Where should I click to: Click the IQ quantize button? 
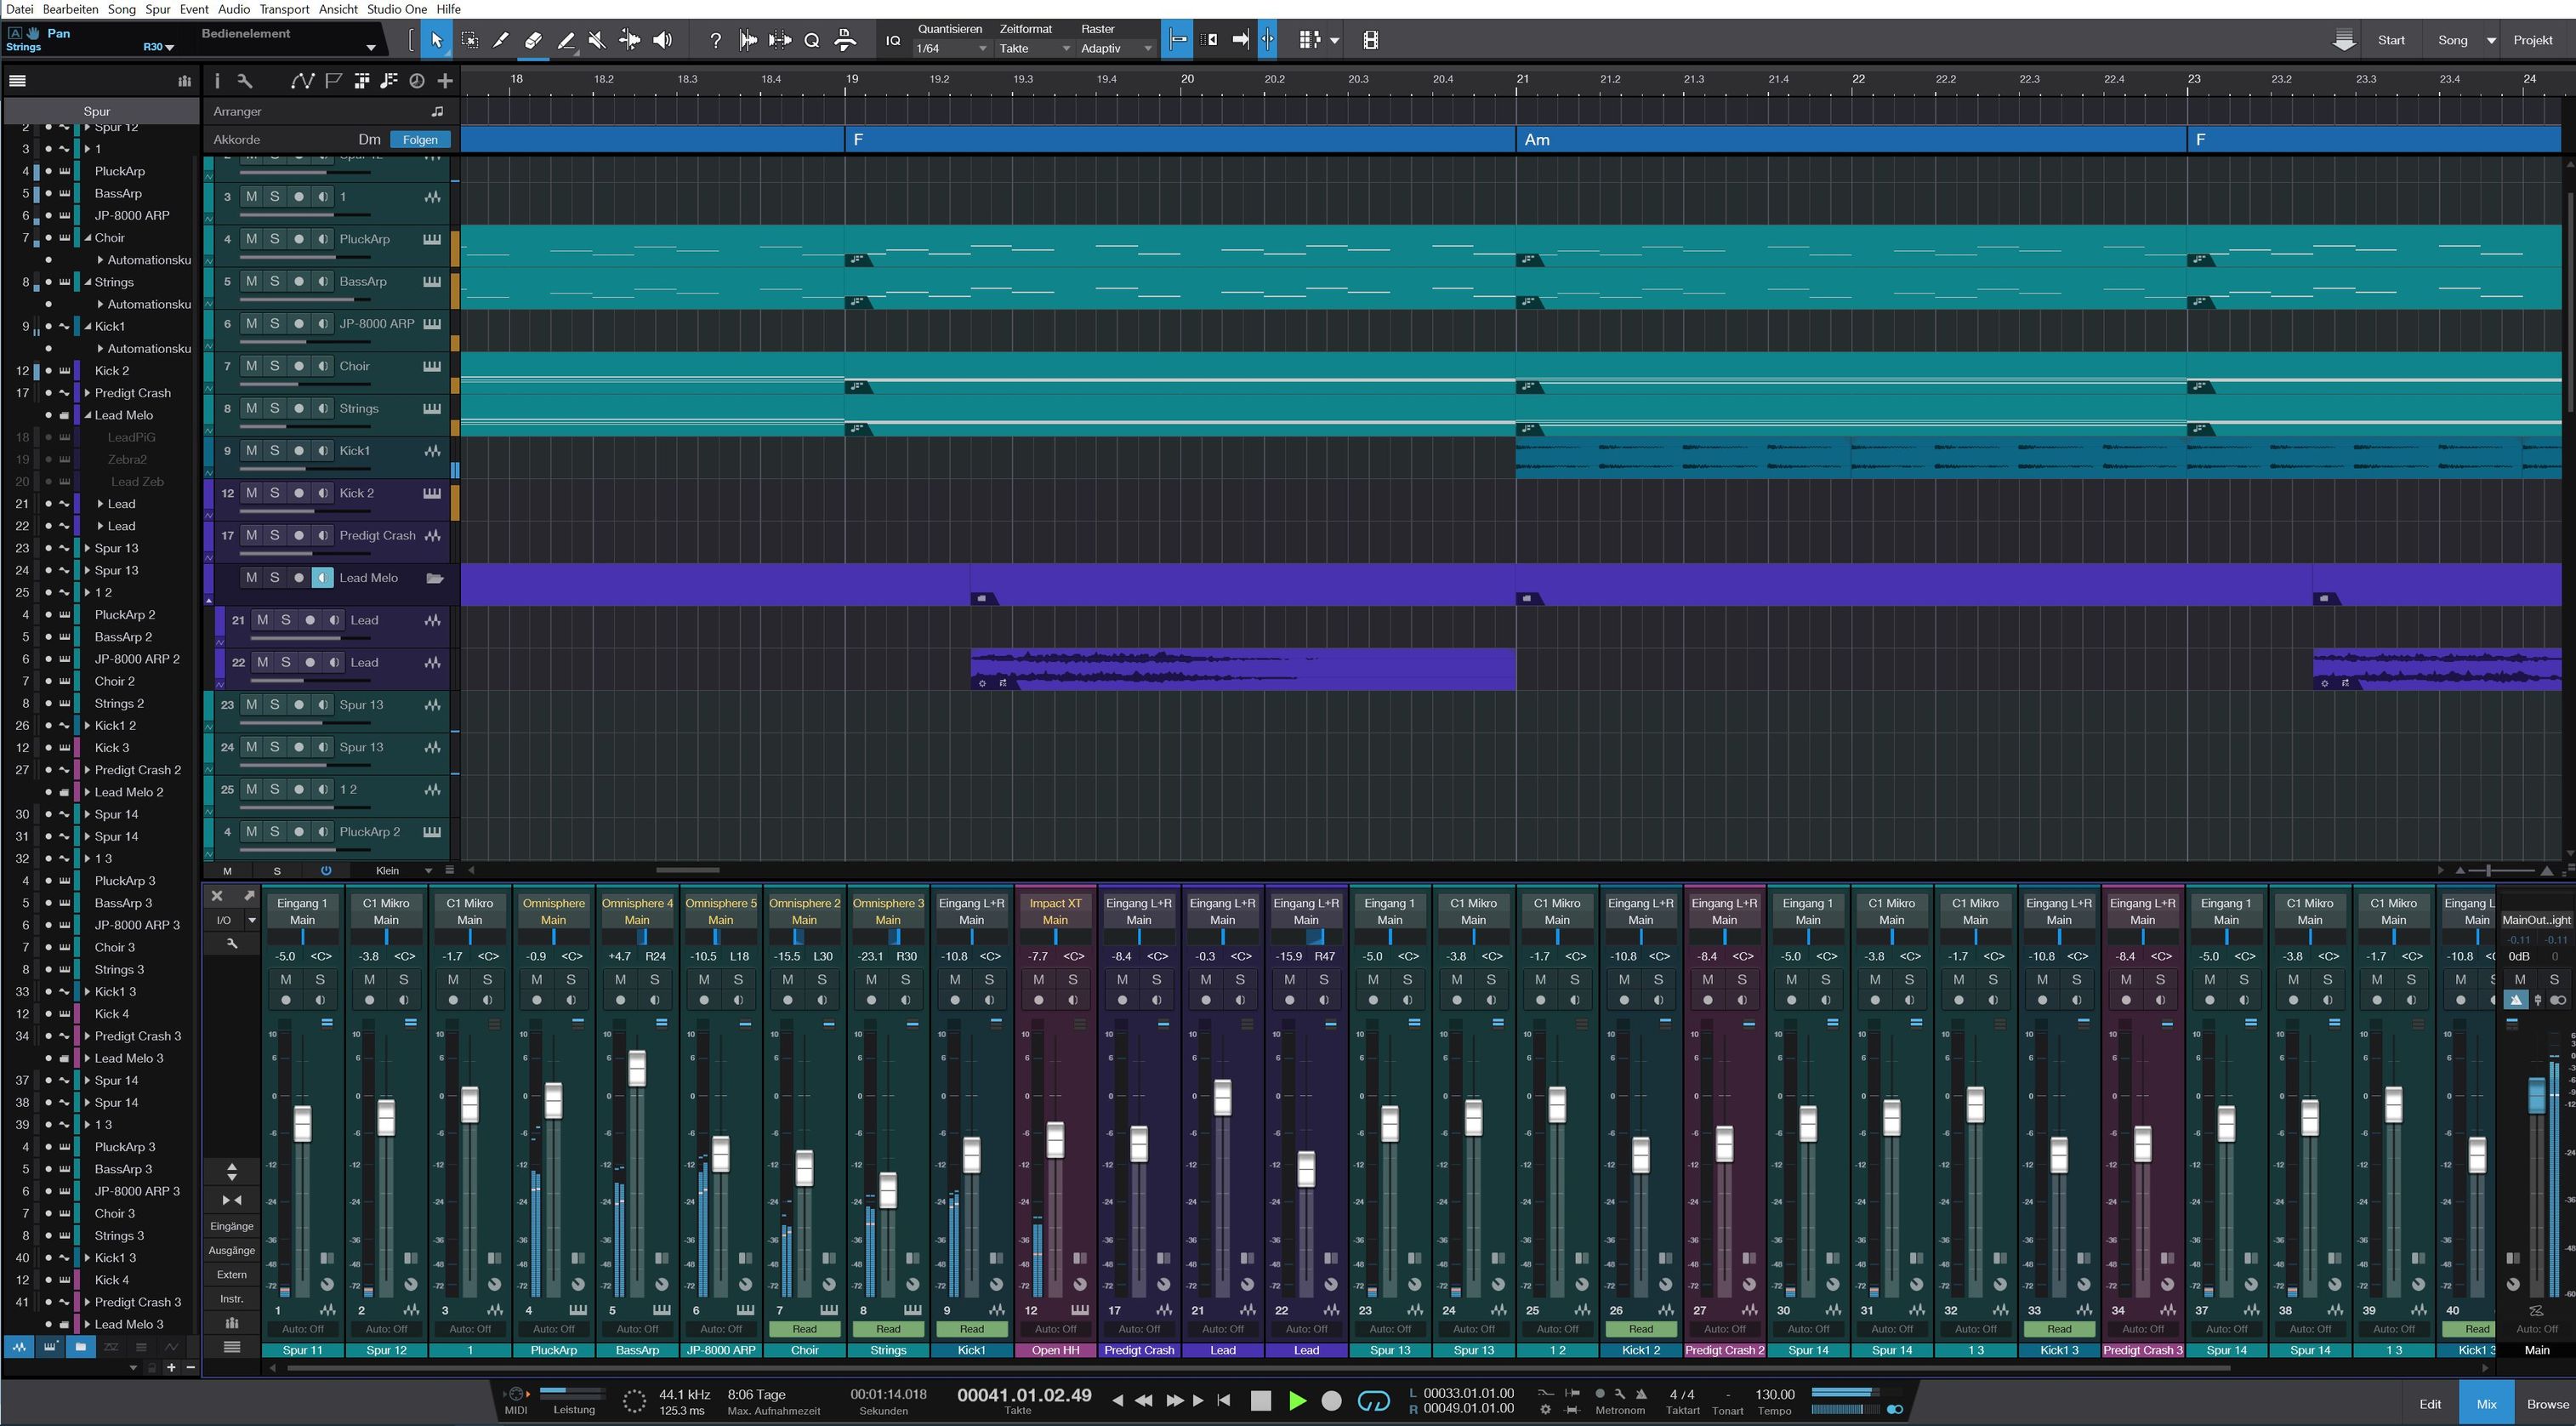coord(893,41)
